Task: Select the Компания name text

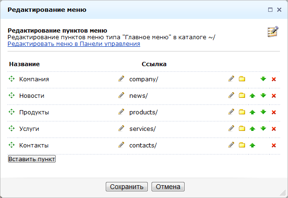Action: [34, 79]
